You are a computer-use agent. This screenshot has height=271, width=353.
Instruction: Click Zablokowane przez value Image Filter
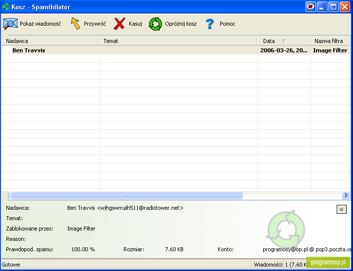click(x=81, y=229)
